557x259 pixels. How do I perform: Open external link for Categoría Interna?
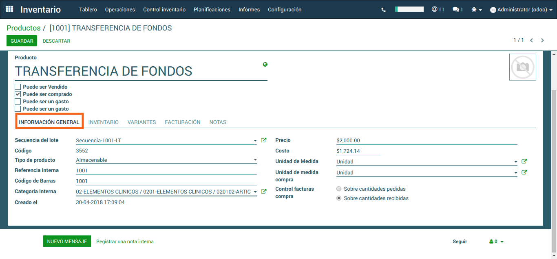coord(263,192)
